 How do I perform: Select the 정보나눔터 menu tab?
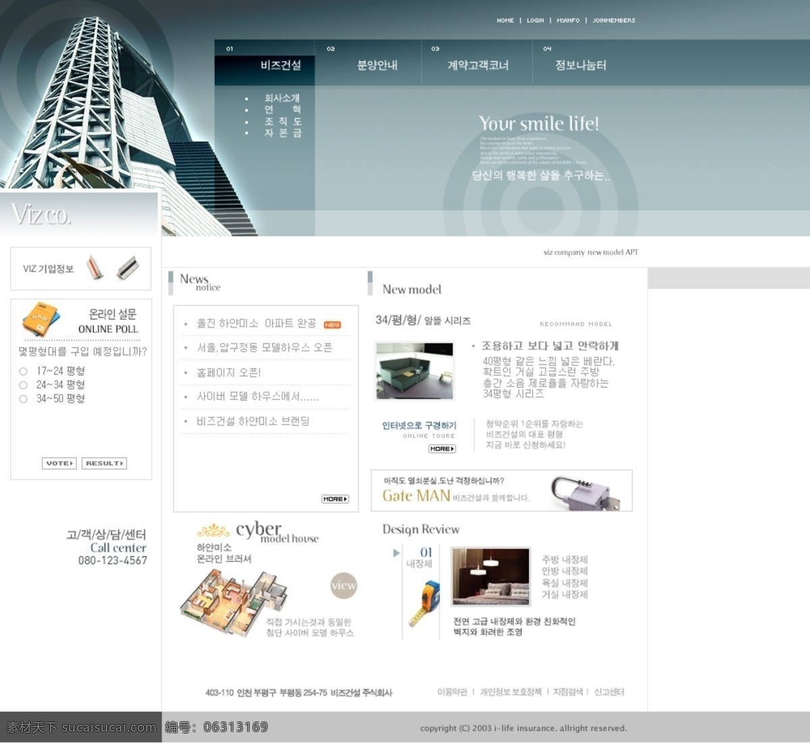click(x=580, y=65)
